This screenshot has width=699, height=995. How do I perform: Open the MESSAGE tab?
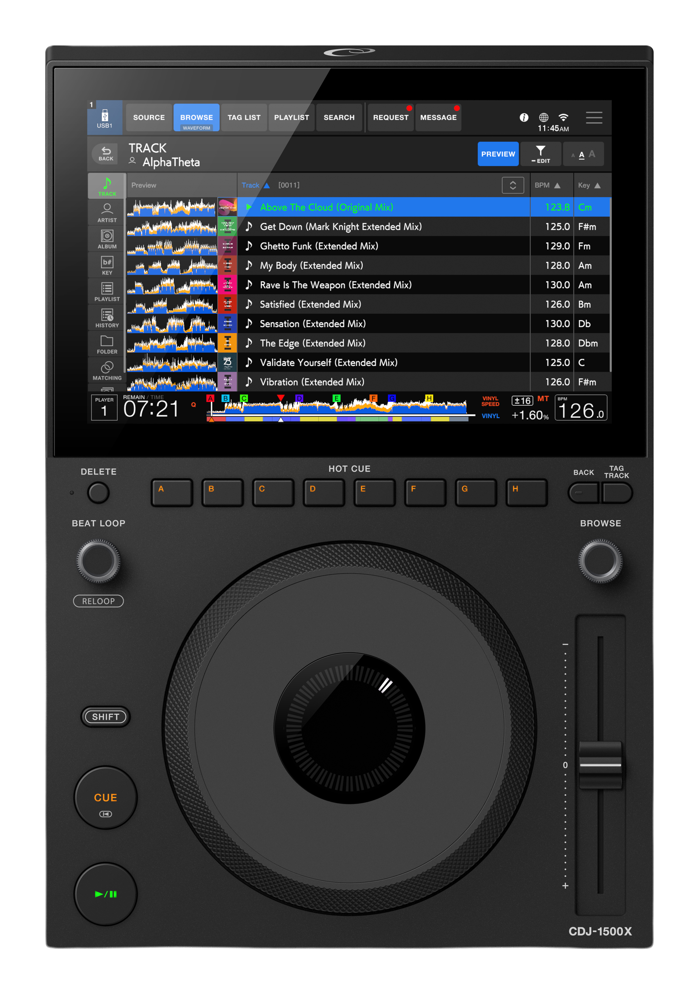pos(438,118)
